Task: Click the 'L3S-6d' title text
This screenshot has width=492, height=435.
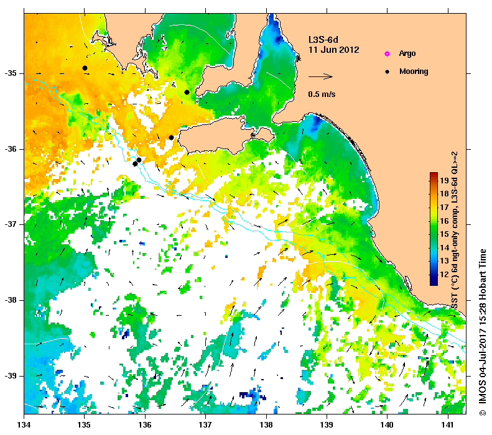Action: click(323, 40)
